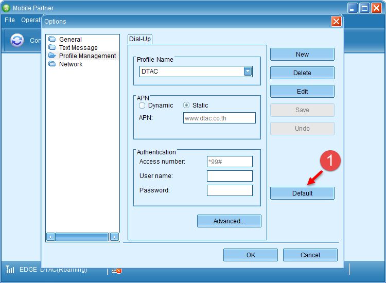Click the Password field
Image resolution: width=386 pixels, height=283 pixels.
(230, 190)
